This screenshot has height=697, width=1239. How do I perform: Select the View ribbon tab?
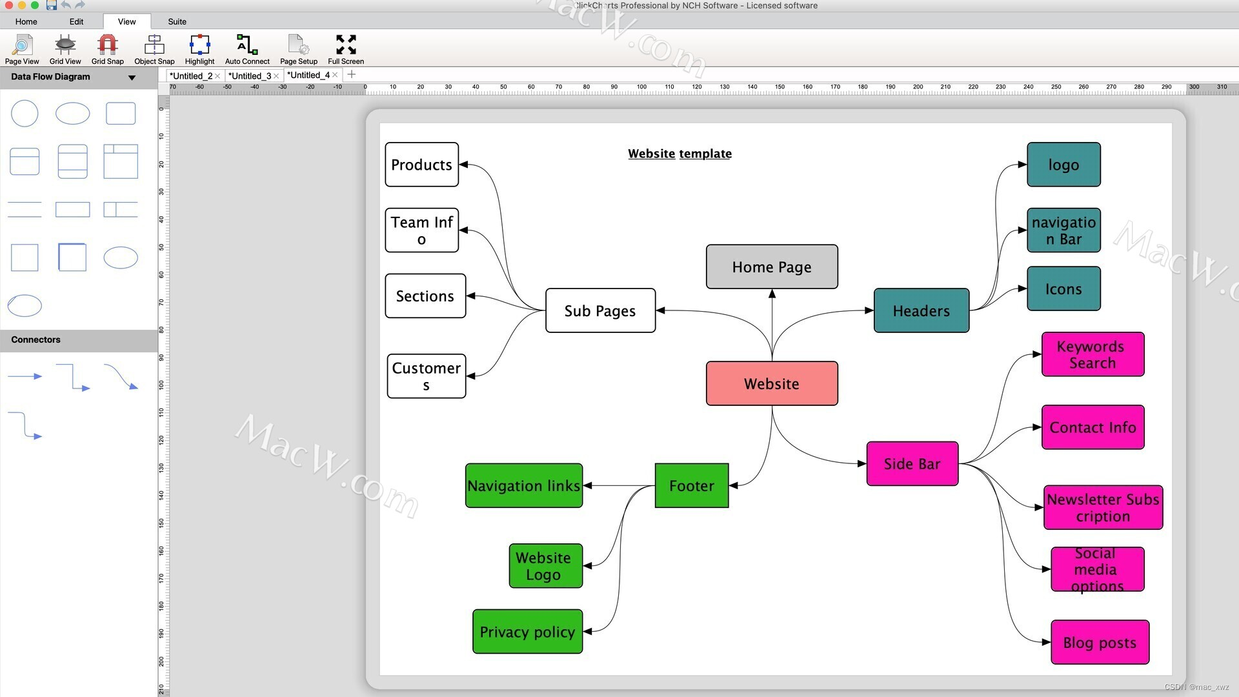click(x=126, y=21)
